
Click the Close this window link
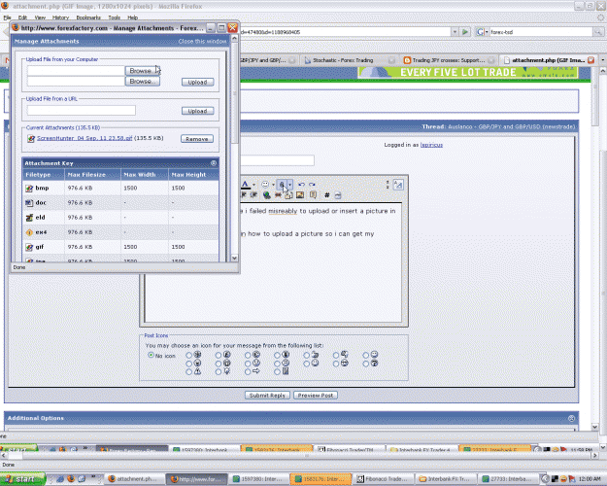pos(202,41)
